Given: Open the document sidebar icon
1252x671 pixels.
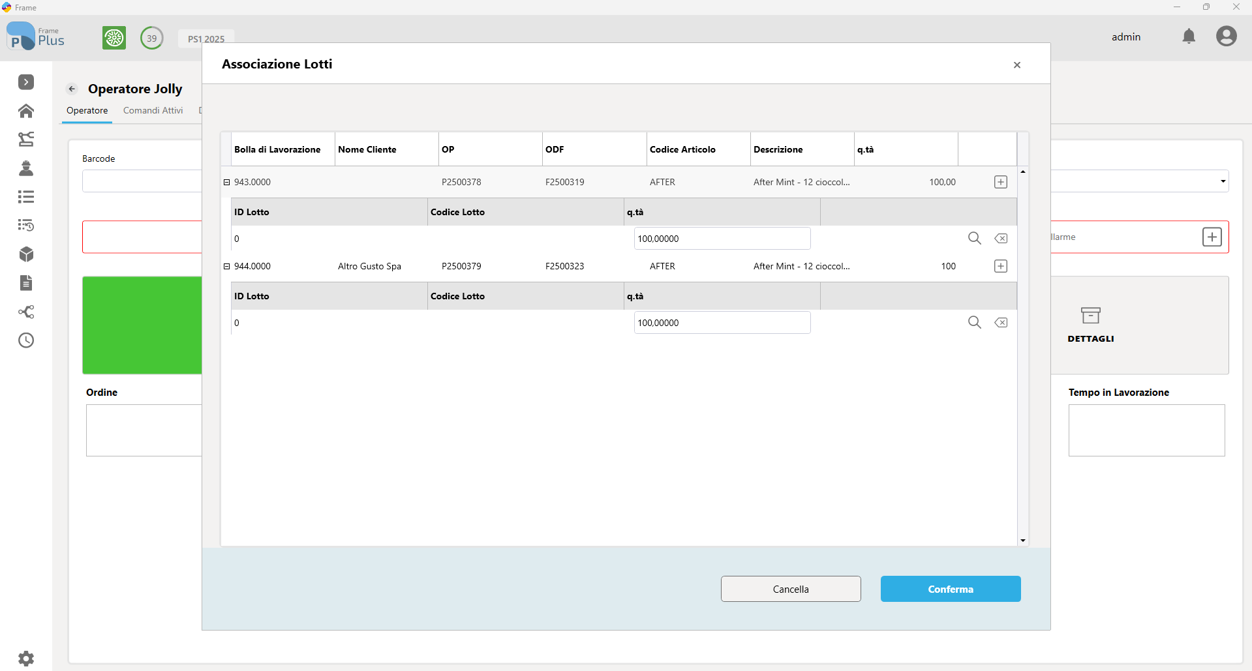Looking at the screenshot, I should click(26, 283).
